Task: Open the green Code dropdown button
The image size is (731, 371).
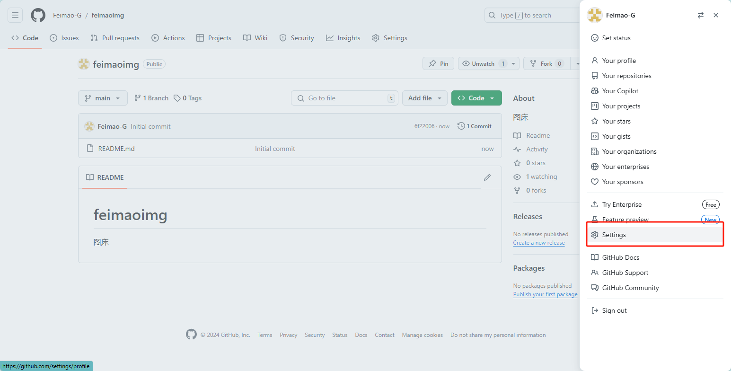Action: point(476,98)
